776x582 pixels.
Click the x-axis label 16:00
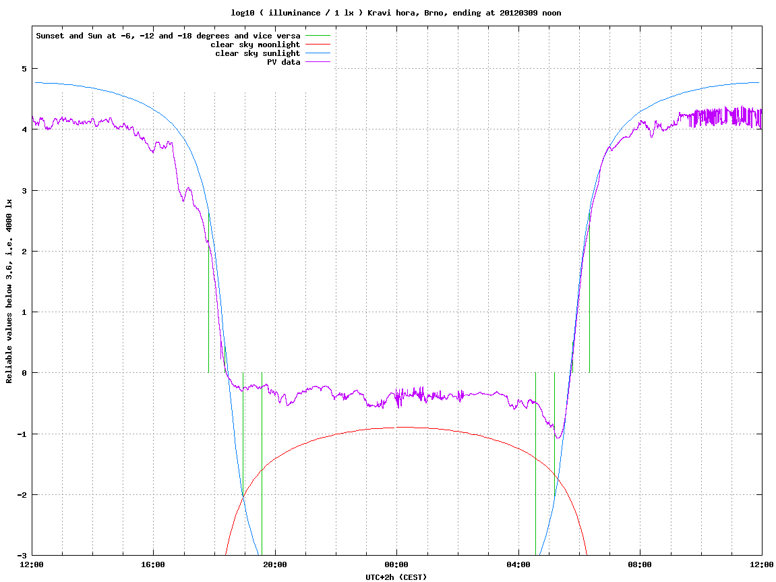click(x=154, y=564)
